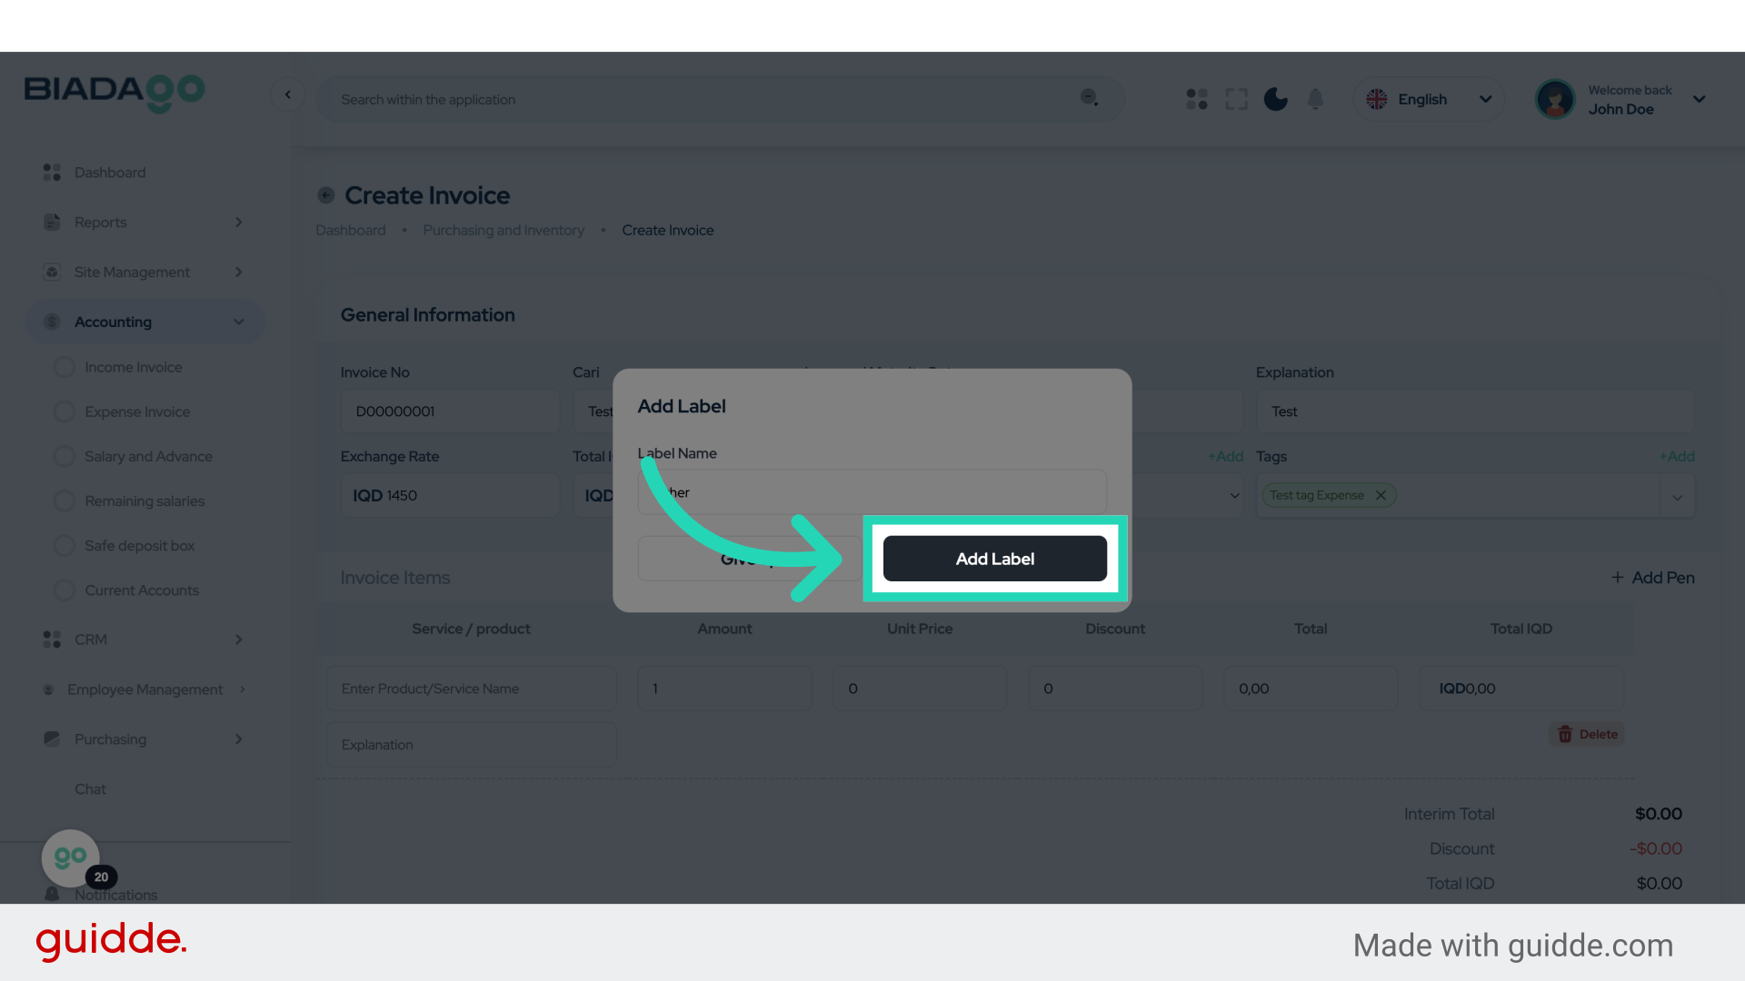Open the apps grid icon
The width and height of the screenshot is (1745, 981).
[x=1197, y=99]
